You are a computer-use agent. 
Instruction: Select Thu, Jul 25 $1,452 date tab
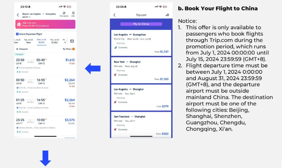[x=55, y=41]
